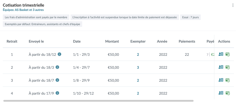Open member payments icon for withdrawal 2
Screen dimensions: 236x105
(x=221, y=67)
